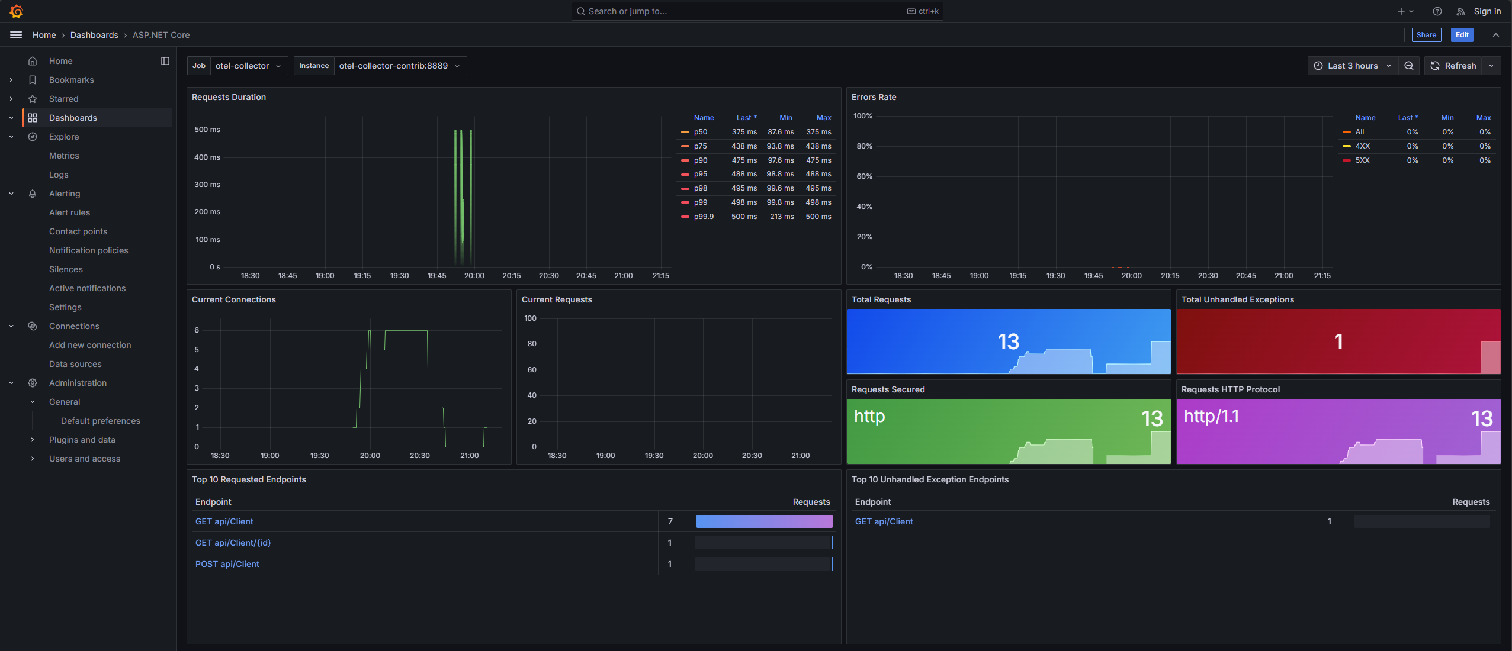Focus the Search or jump to field
This screenshot has height=651, width=1512.
point(757,11)
